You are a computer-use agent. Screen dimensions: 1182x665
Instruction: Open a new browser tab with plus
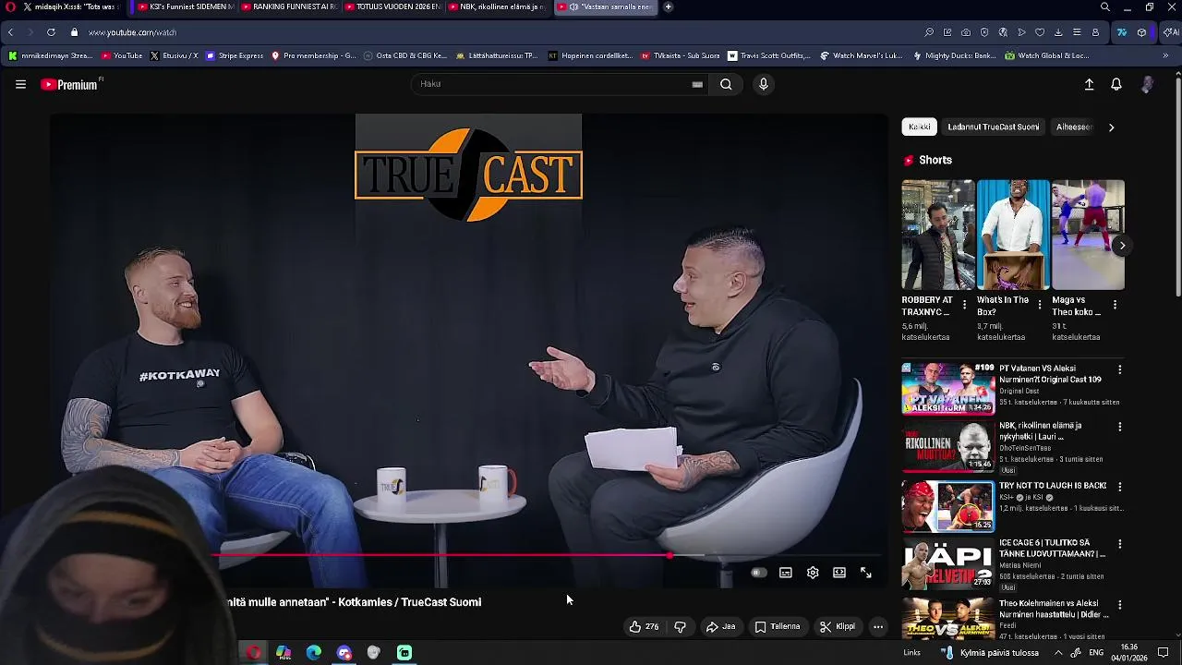(668, 6)
